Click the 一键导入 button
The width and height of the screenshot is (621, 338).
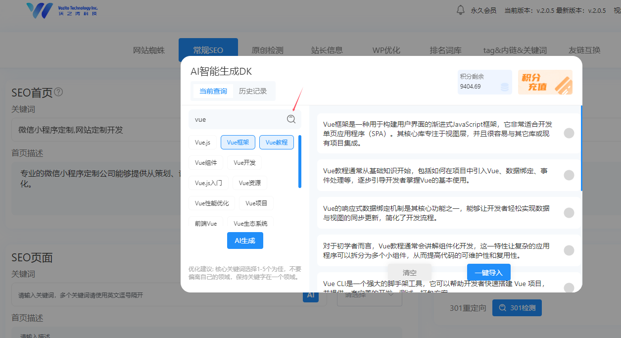click(488, 273)
